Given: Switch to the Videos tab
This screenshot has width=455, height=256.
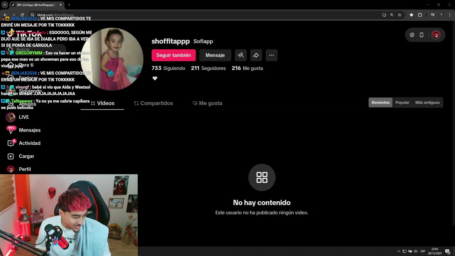Looking at the screenshot, I should coord(102,103).
